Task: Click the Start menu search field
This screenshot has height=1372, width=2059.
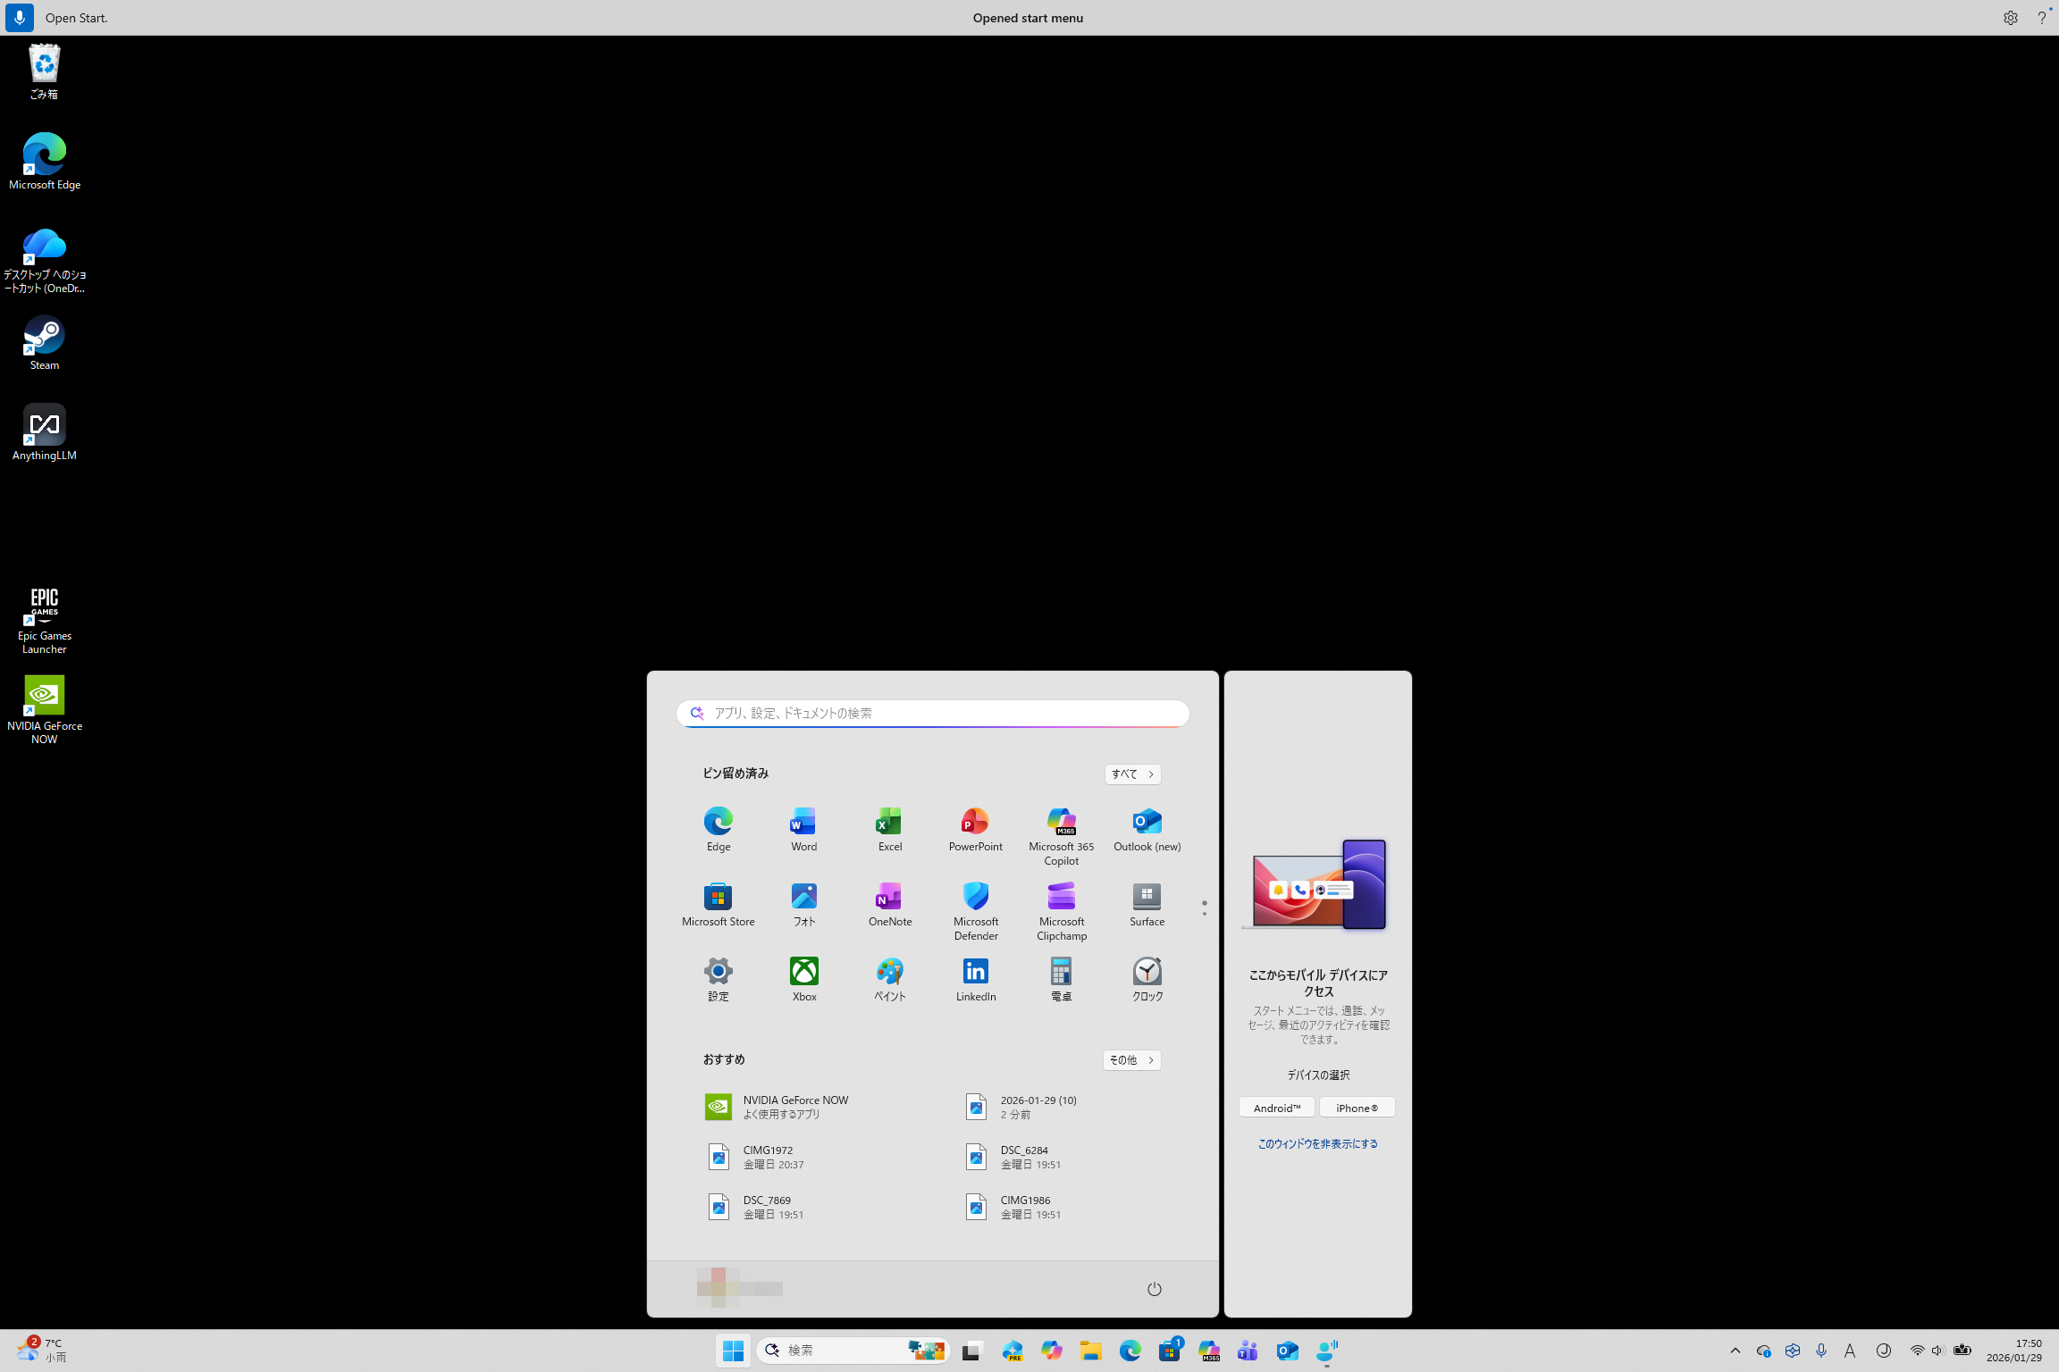Action: click(932, 713)
